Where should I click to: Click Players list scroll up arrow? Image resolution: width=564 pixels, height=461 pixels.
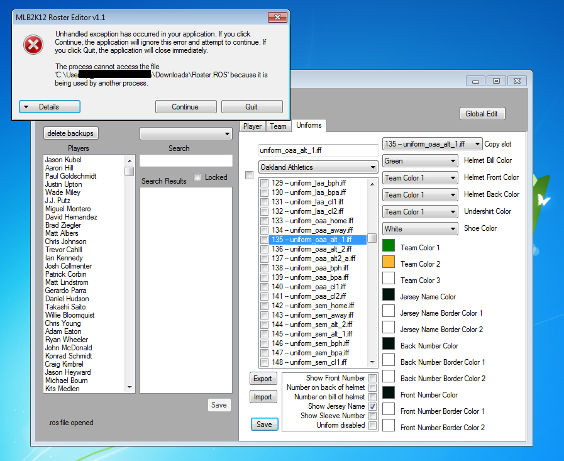(130, 160)
